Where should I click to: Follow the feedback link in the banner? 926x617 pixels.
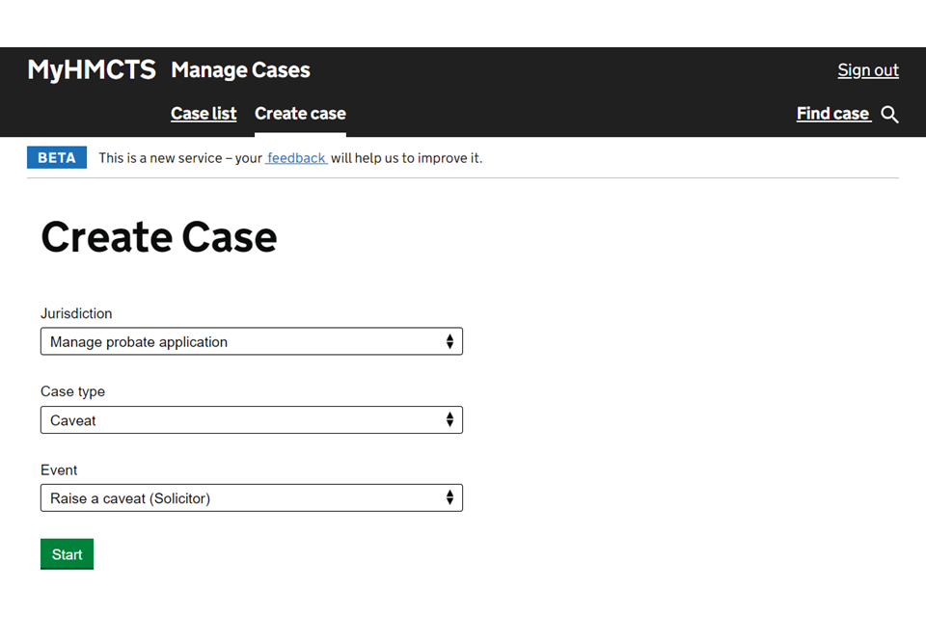coord(297,158)
